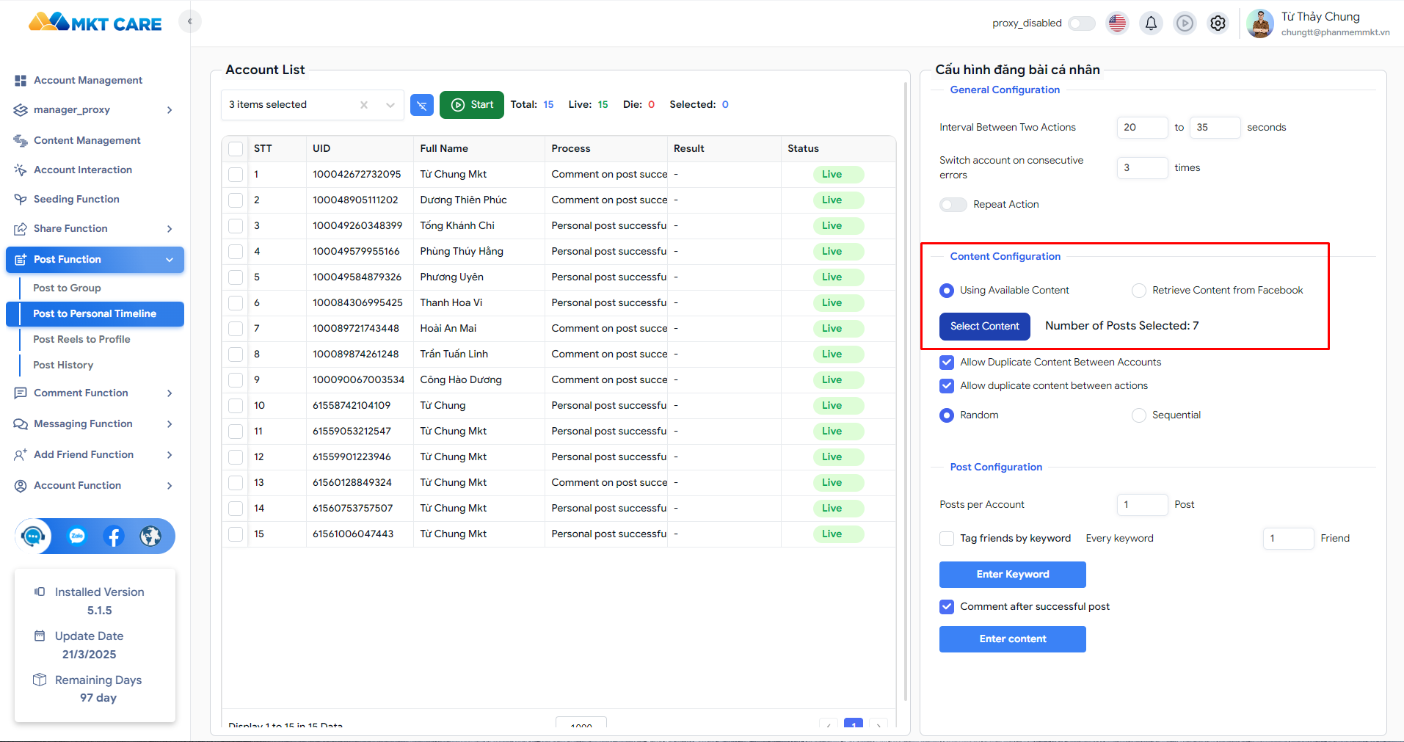Go to Post History
Image resolution: width=1404 pixels, height=742 pixels.
click(63, 365)
